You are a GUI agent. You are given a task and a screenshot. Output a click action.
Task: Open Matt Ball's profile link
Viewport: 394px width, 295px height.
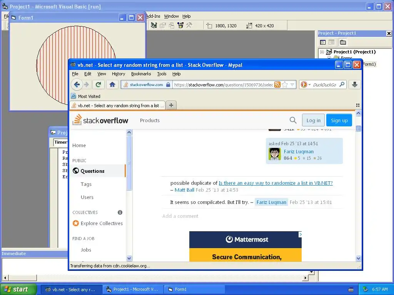[184, 190]
